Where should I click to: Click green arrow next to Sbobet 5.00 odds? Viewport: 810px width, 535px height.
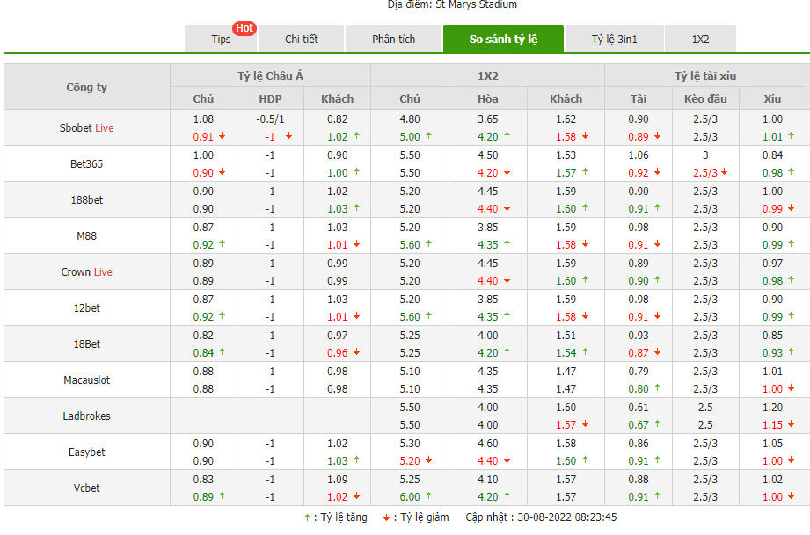pos(428,136)
